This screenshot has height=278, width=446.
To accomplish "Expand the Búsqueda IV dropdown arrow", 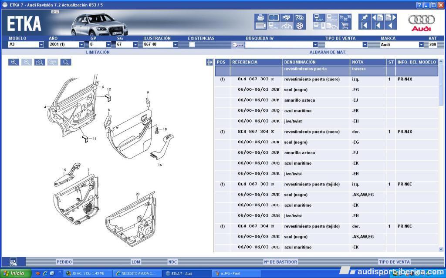I will (x=315, y=45).
